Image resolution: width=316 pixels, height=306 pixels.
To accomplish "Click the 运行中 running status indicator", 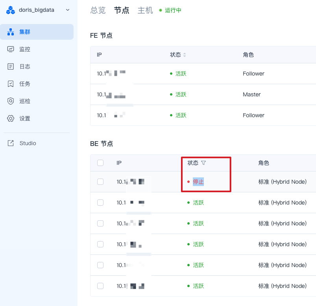I will 171,11.
